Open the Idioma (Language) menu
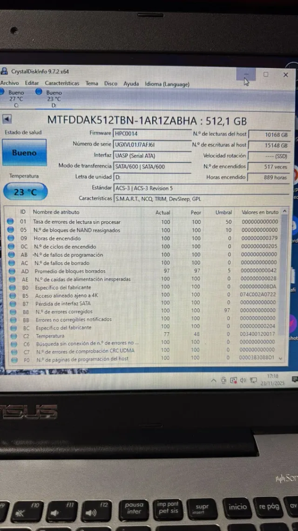This screenshot has width=298, height=531. (167, 84)
